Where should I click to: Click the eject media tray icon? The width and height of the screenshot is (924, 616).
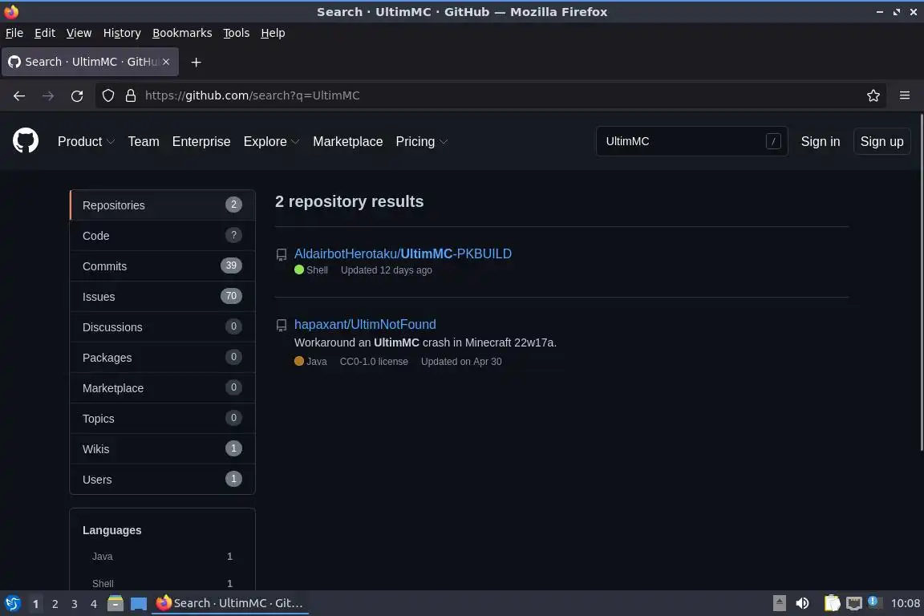pos(779,603)
